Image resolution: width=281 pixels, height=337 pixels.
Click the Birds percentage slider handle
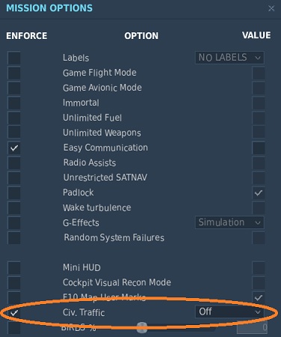(142, 327)
